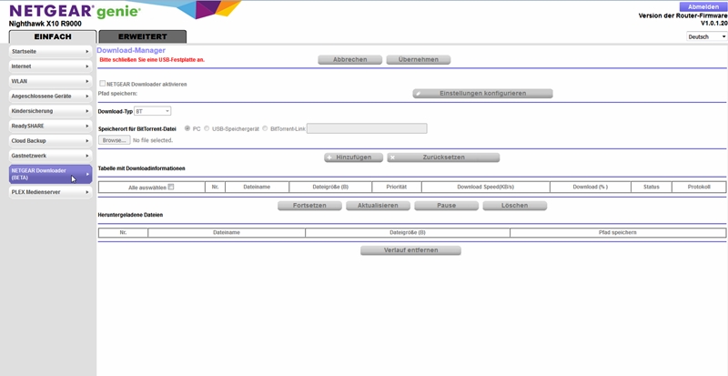The image size is (728, 376).
Task: Expand the Internet sidebar item
Action: (x=50, y=66)
